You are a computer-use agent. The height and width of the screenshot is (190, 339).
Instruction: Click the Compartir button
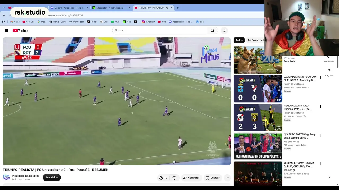[191, 178]
